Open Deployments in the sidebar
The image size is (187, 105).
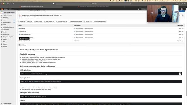click(6, 30)
